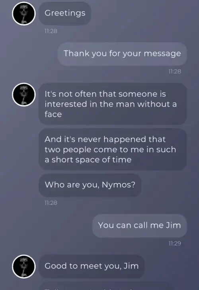Image resolution: width=199 pixels, height=290 pixels.
Task: Click the 11:28 timestamp below "Who are you, Nymos?"
Action: click(x=51, y=203)
